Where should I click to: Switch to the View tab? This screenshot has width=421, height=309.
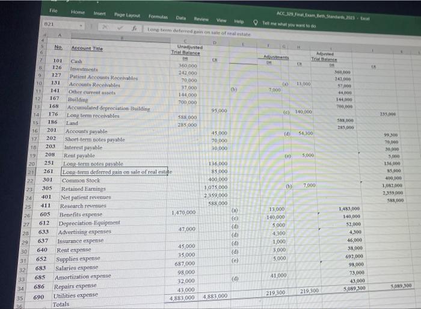[x=221, y=20]
